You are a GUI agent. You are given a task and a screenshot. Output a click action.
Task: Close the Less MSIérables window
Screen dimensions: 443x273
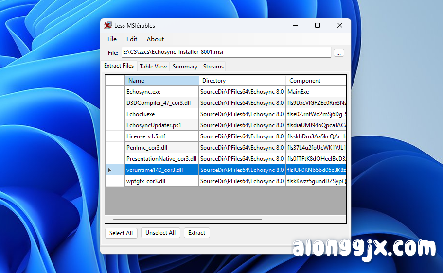click(x=340, y=25)
